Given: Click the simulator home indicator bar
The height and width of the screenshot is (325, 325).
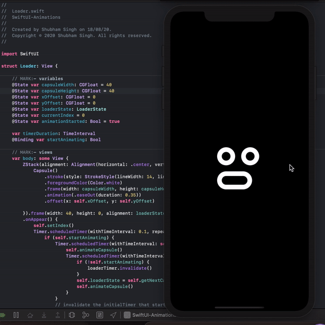Looking at the screenshot, I should (x=239, y=308).
